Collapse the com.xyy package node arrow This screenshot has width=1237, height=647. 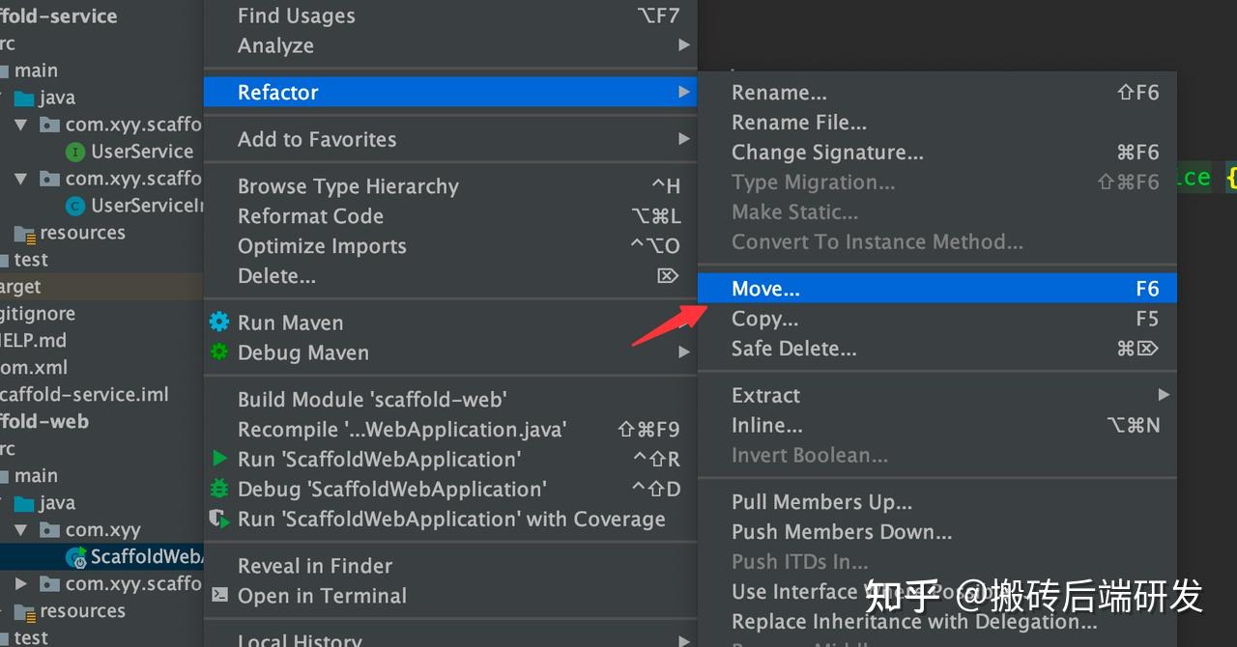coord(21,530)
